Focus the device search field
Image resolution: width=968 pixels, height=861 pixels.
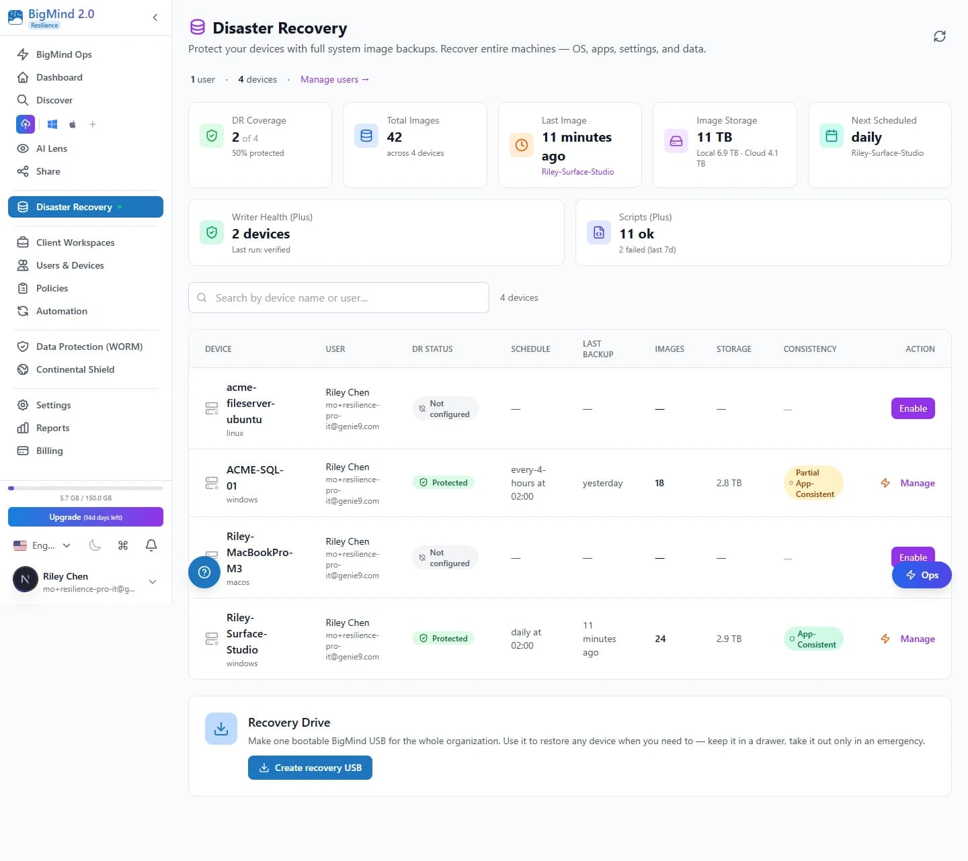(339, 298)
